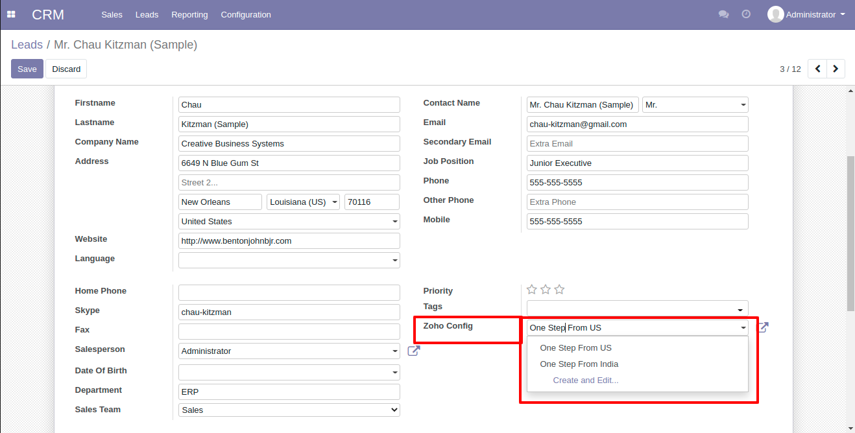This screenshot has width=855, height=433.
Task: Set priority to one star
Action: pos(532,290)
